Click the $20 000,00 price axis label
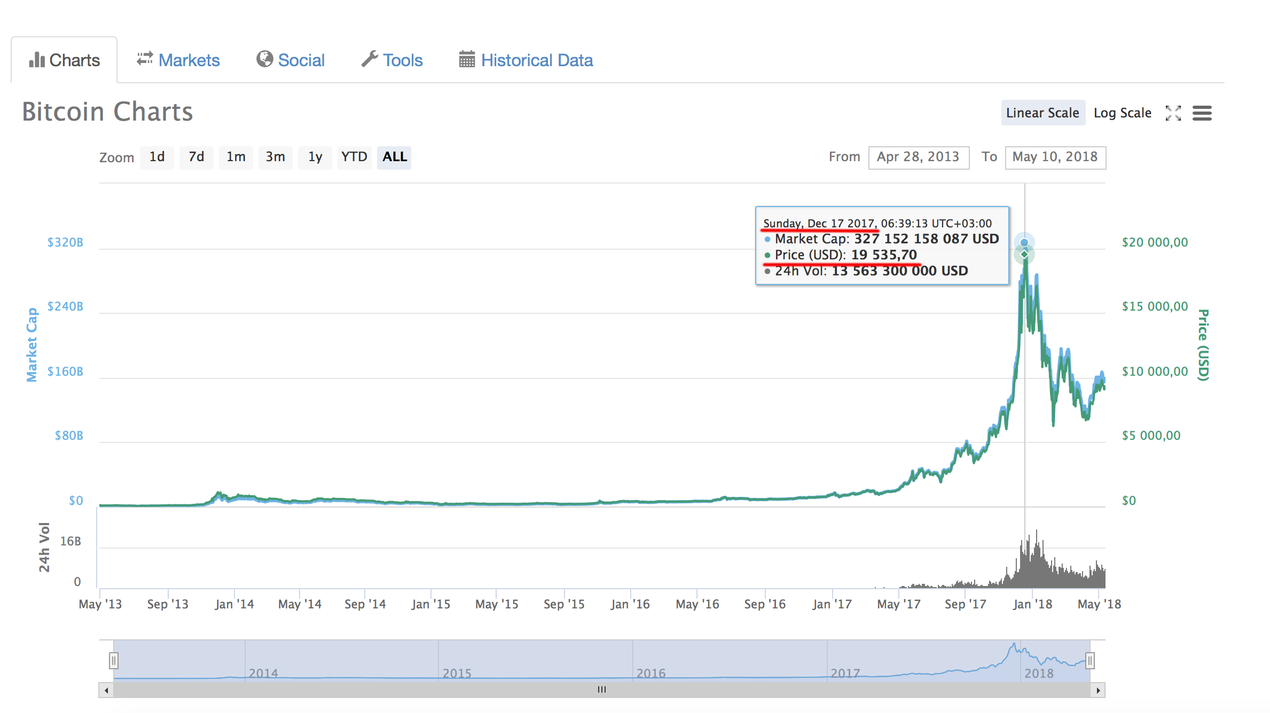 [x=1155, y=242]
